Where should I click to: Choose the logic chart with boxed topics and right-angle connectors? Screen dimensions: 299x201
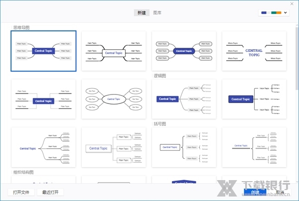coord(114,147)
